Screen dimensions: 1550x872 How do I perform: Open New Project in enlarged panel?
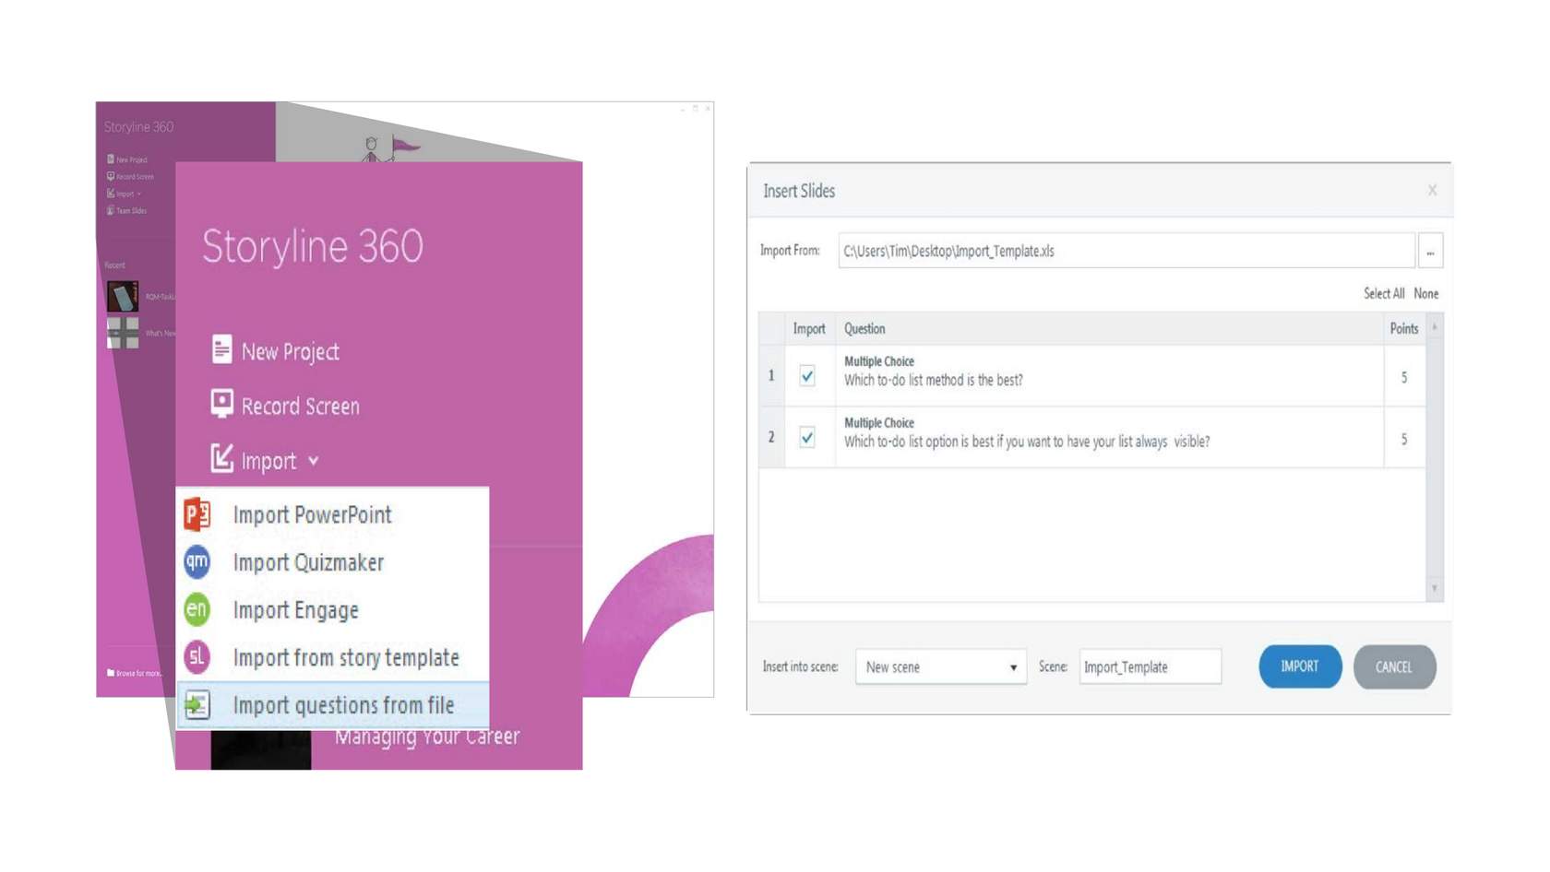[290, 351]
